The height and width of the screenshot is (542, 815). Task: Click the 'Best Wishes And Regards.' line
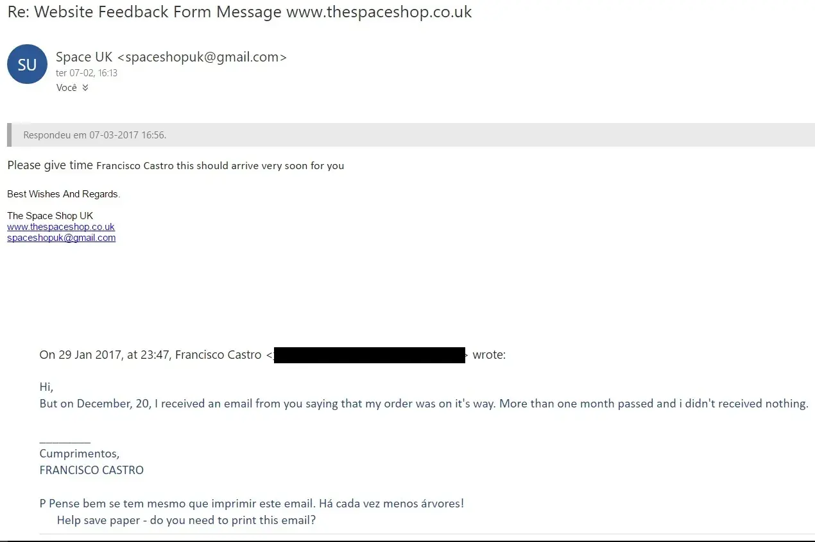[x=64, y=194]
